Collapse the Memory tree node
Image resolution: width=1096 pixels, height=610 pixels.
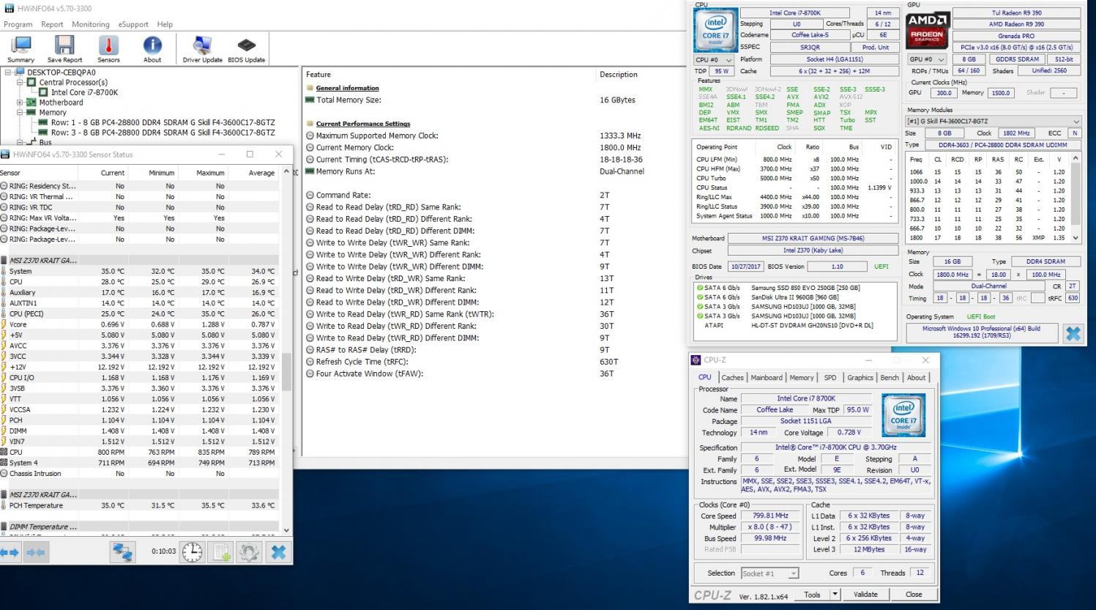(20, 113)
